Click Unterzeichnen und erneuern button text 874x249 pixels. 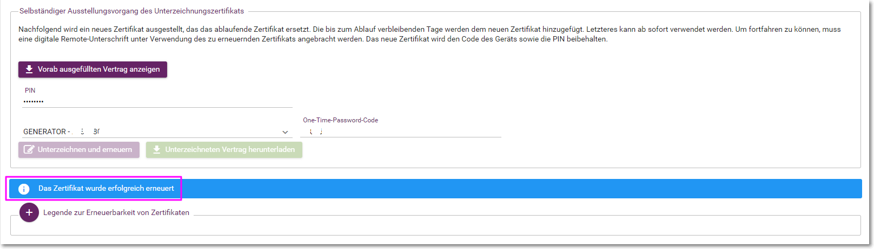click(85, 150)
